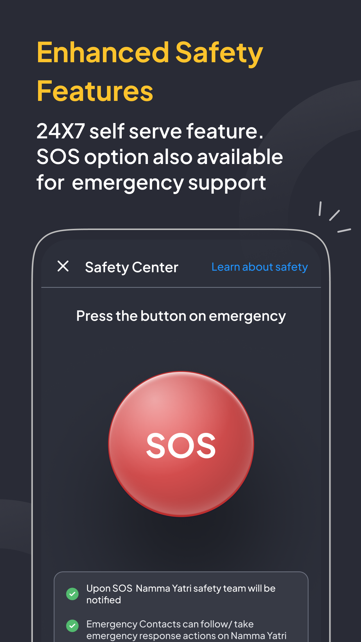The width and height of the screenshot is (361, 642).
Task: Open the Learn about safety link
Action: [260, 267]
